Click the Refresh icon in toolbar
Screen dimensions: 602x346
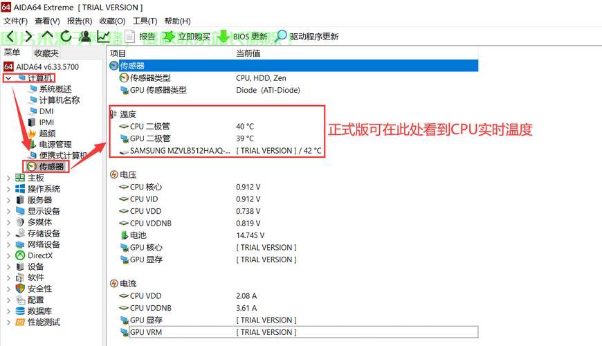[x=66, y=36]
